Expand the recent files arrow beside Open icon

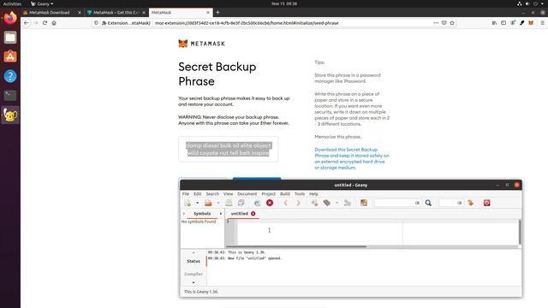218,203
